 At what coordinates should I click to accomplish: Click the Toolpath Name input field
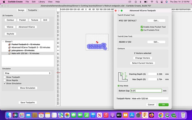[x=150, y=99]
